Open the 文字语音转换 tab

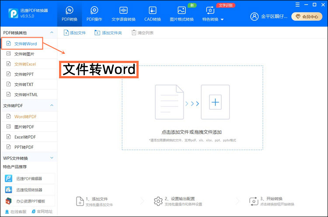(x=123, y=14)
